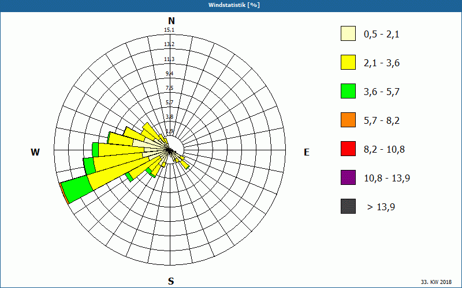Image resolution: width=462 pixels, height=288 pixels.
Task: Click the legend label '10,8 - 13,9'
Action: click(387, 179)
